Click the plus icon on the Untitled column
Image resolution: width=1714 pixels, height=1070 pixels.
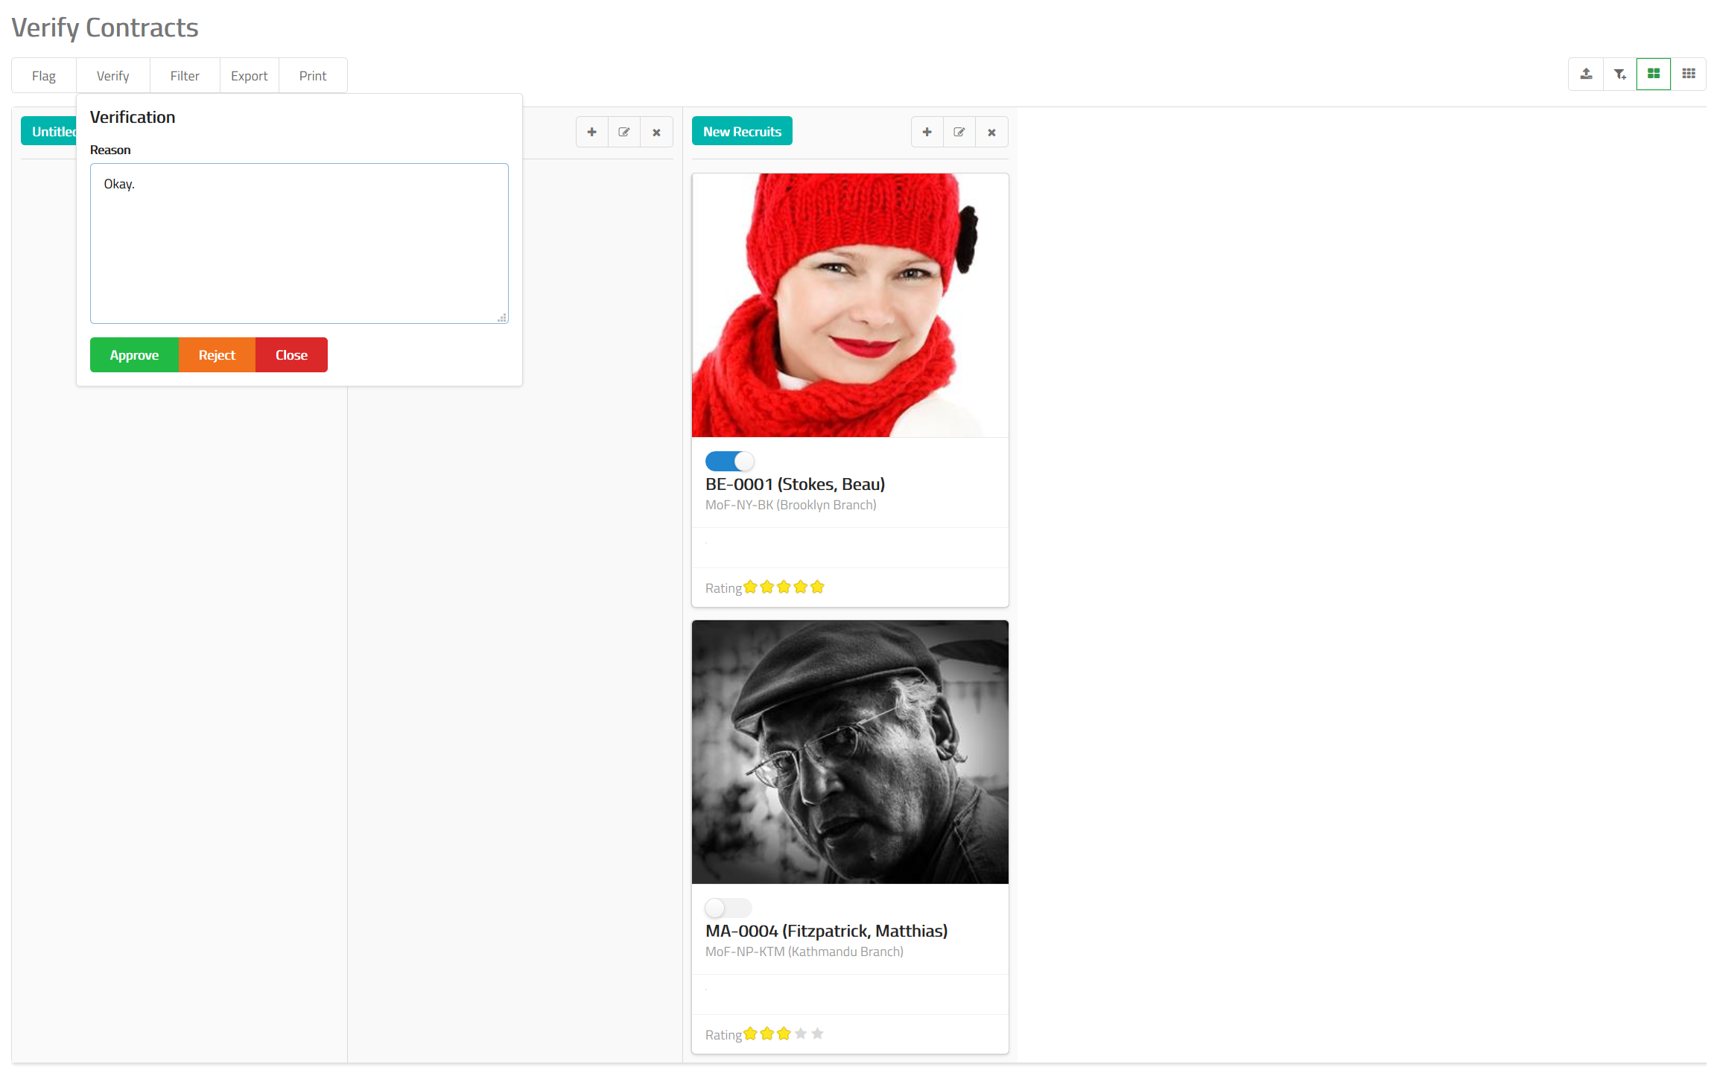pyautogui.click(x=591, y=132)
